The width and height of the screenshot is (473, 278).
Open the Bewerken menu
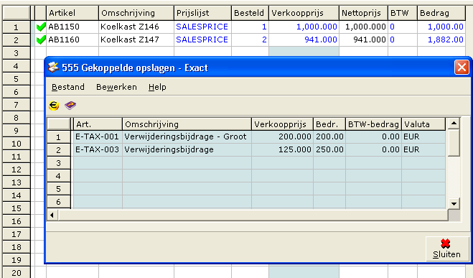(116, 87)
